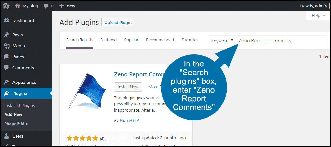Viewport: 331px width, 147px height.
Task: Switch to the Popular tab
Action: click(131, 40)
